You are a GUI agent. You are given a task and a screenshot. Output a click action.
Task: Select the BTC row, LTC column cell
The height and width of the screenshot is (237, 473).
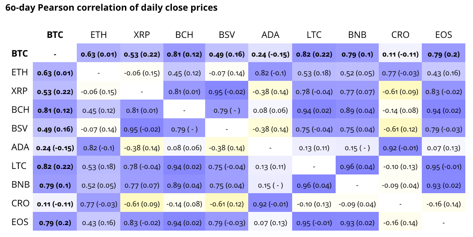coord(313,54)
